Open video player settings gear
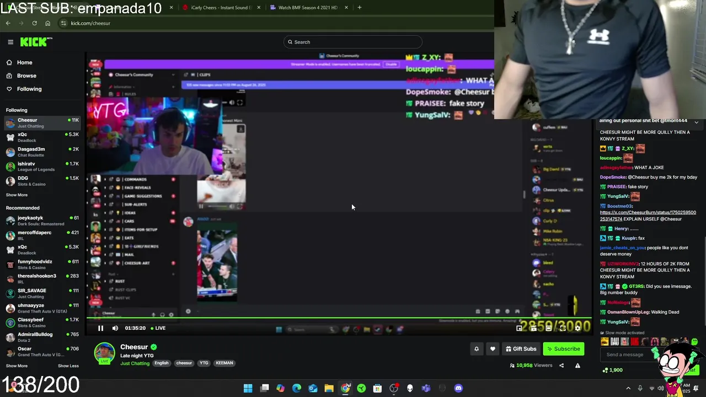706x397 pixels. coord(577,328)
